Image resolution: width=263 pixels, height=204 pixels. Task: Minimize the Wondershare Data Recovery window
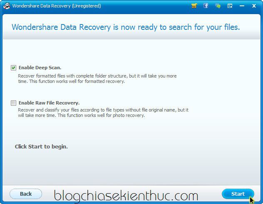[242, 6]
